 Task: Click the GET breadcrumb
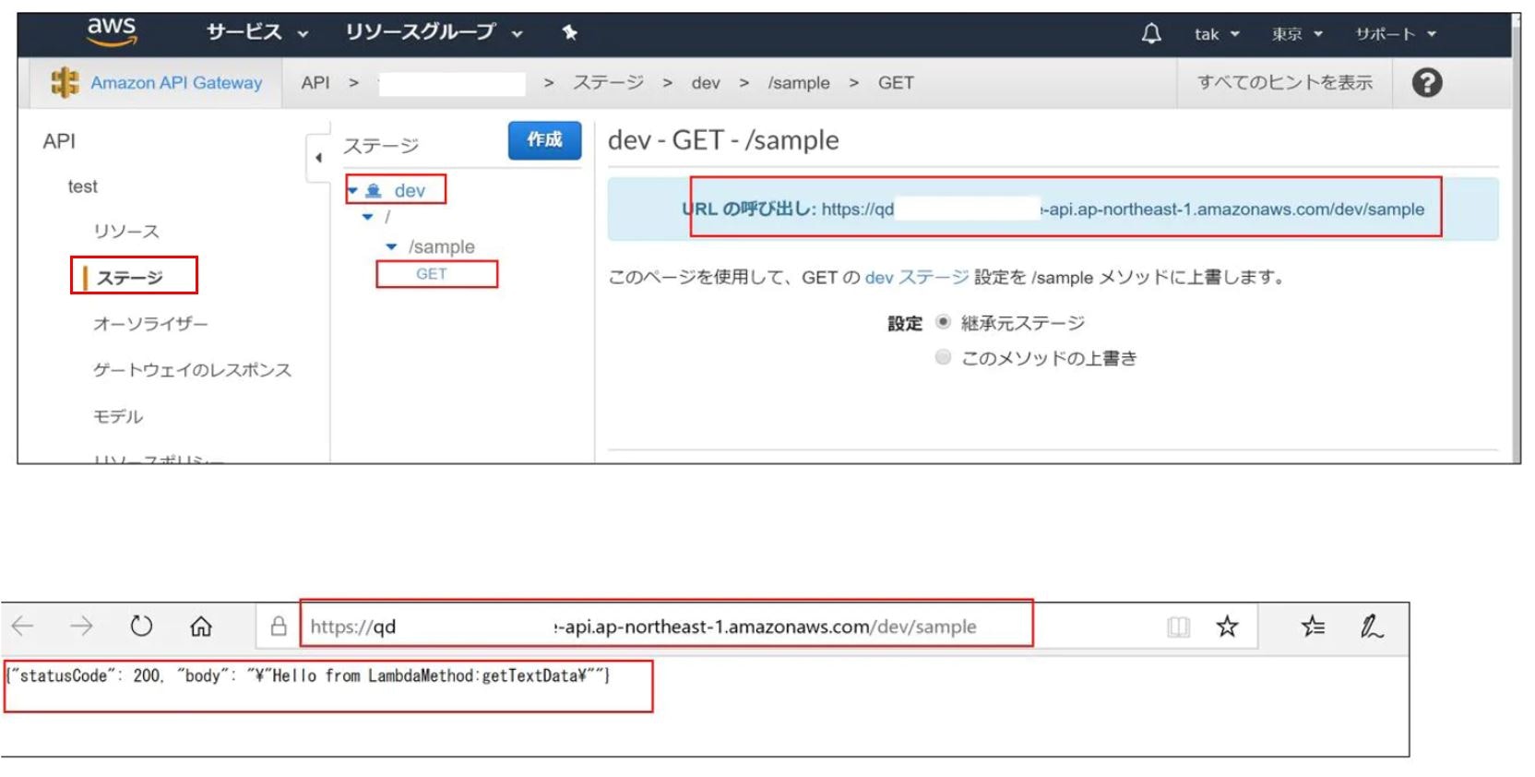click(896, 83)
